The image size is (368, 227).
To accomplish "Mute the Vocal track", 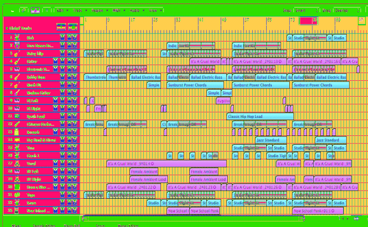I will [62, 164].
